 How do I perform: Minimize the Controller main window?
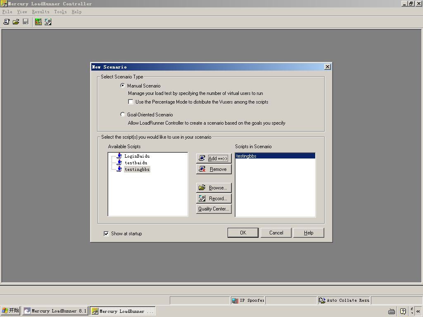[x=404, y=3]
